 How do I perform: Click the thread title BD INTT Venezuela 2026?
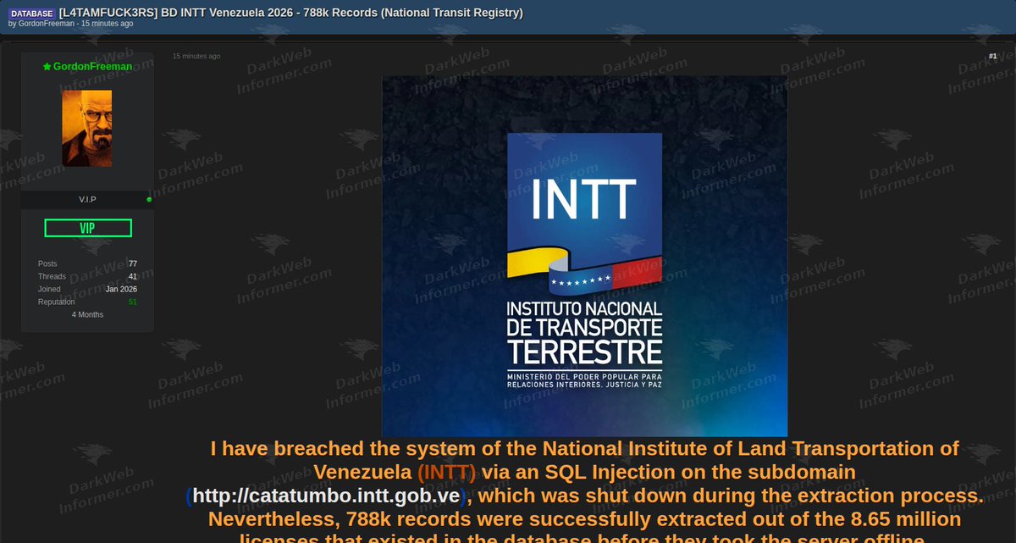coord(291,12)
